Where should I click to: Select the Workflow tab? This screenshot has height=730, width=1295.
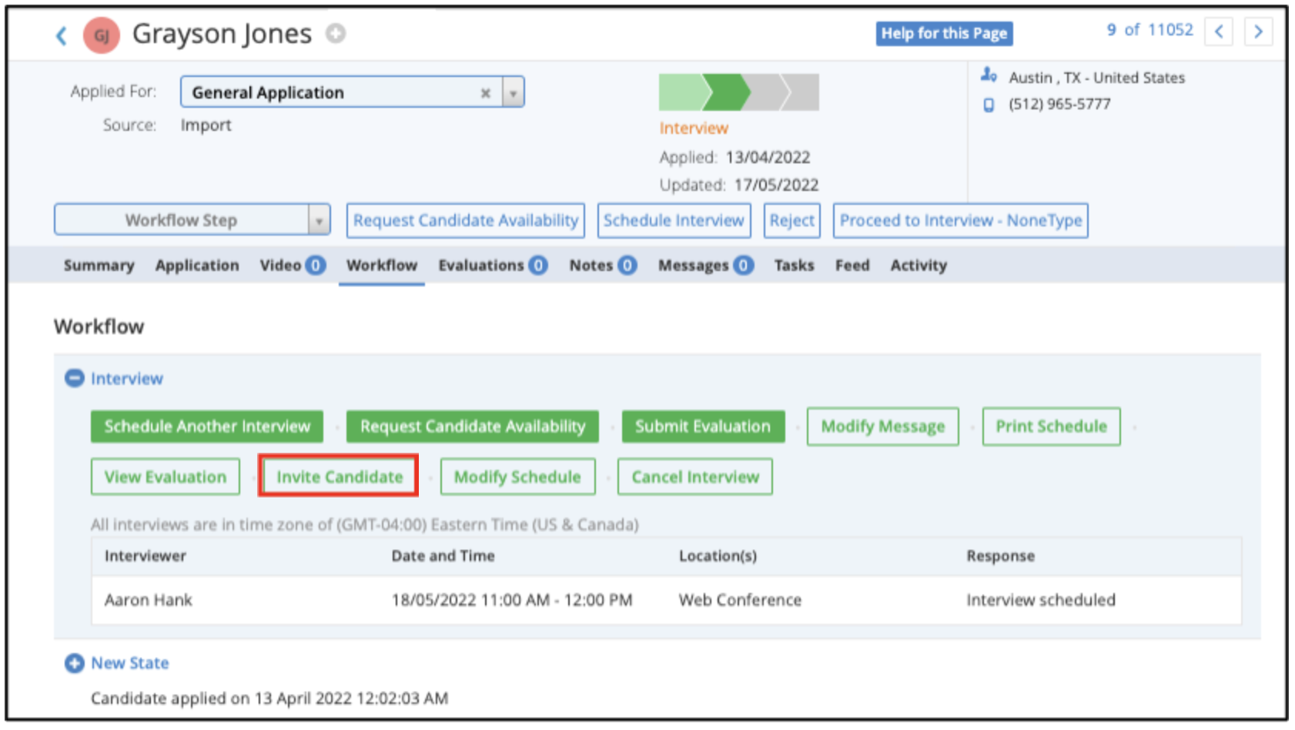[x=382, y=265]
